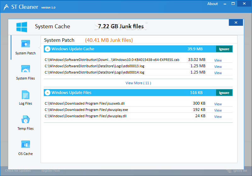Click Register Now link
The height and width of the screenshot is (176, 252).
(x=51, y=171)
